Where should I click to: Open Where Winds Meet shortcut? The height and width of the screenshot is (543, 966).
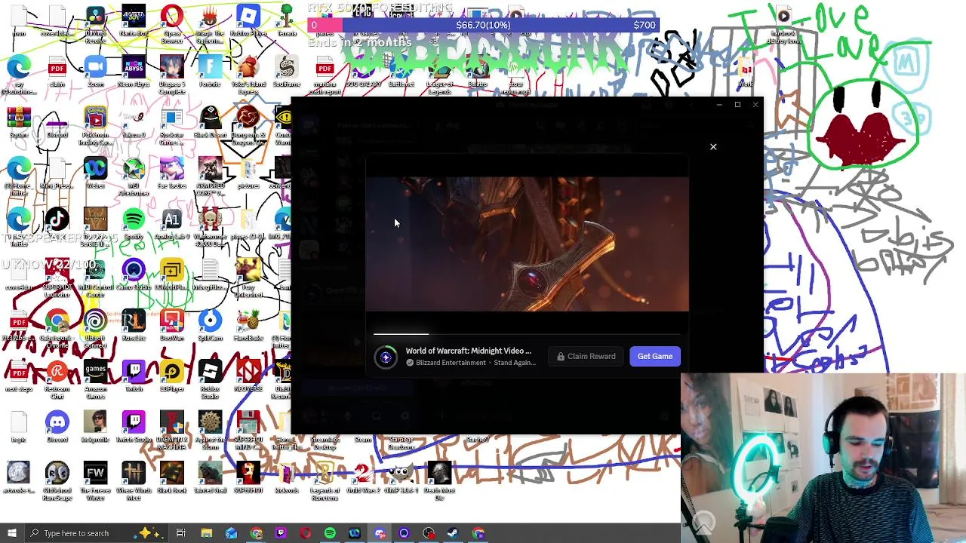click(134, 480)
